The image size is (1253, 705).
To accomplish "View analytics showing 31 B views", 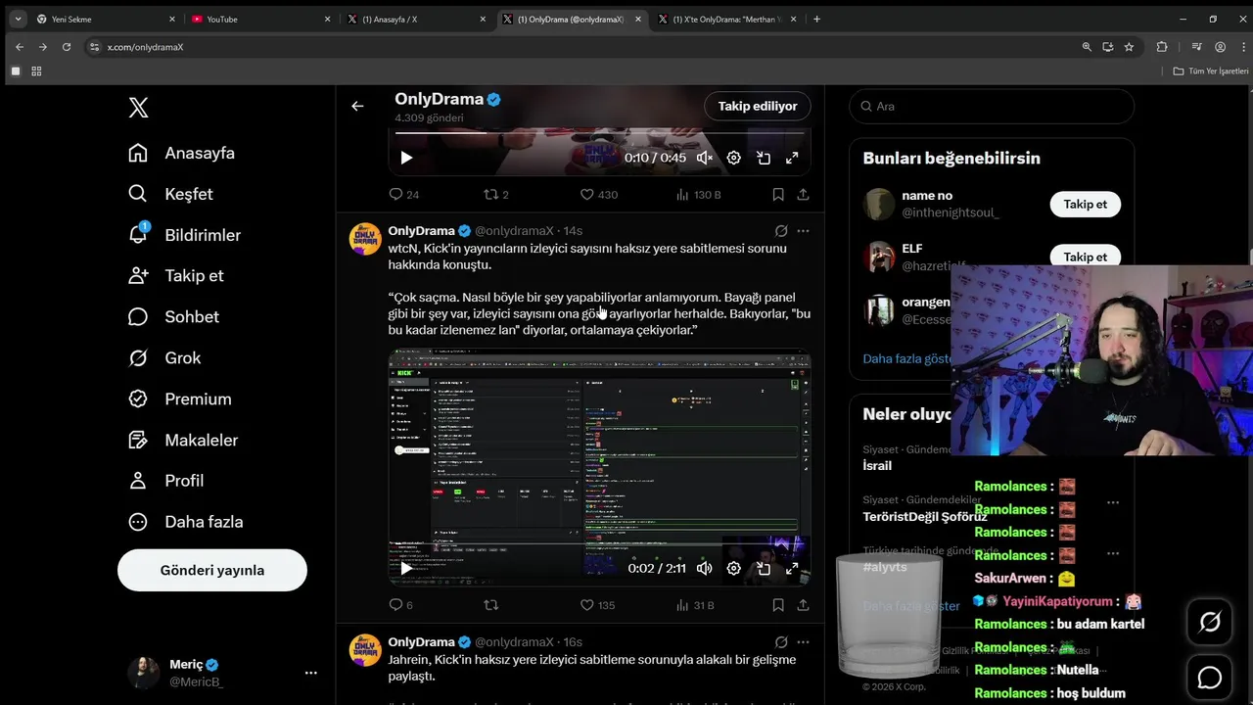I will 696,605.
